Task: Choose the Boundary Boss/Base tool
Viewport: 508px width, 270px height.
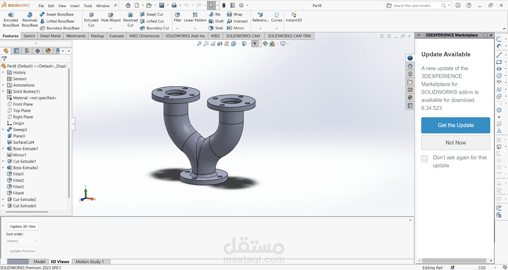Action: click(60, 28)
